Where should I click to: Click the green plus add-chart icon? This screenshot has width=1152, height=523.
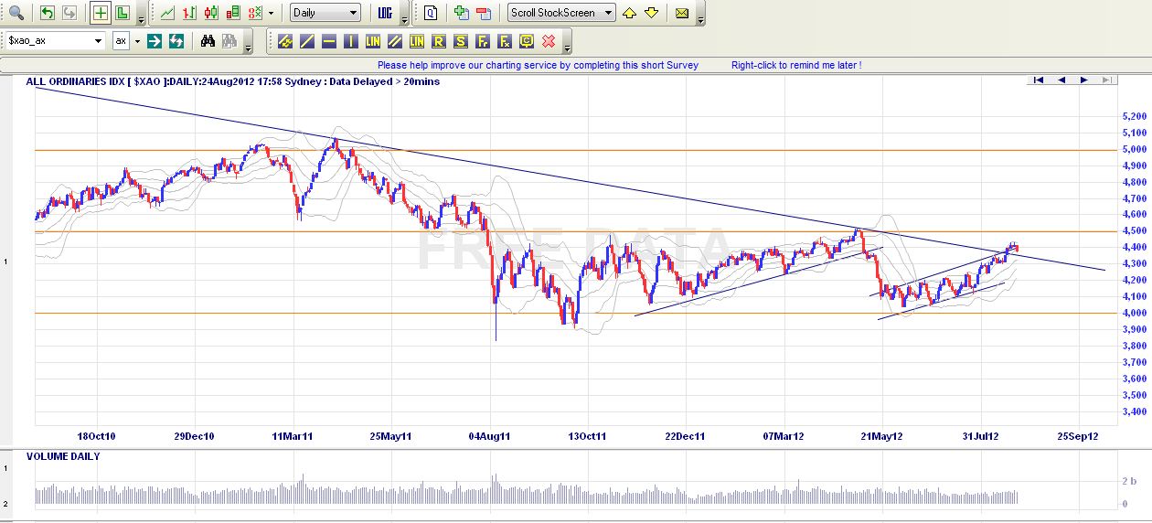click(x=462, y=13)
